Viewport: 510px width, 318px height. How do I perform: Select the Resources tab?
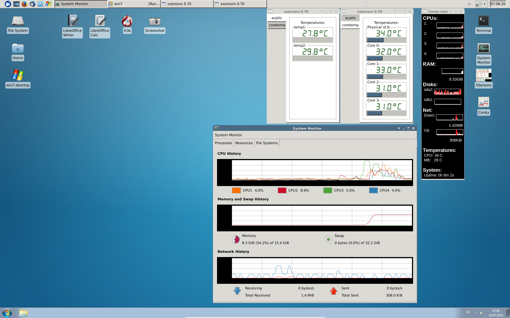(244, 143)
